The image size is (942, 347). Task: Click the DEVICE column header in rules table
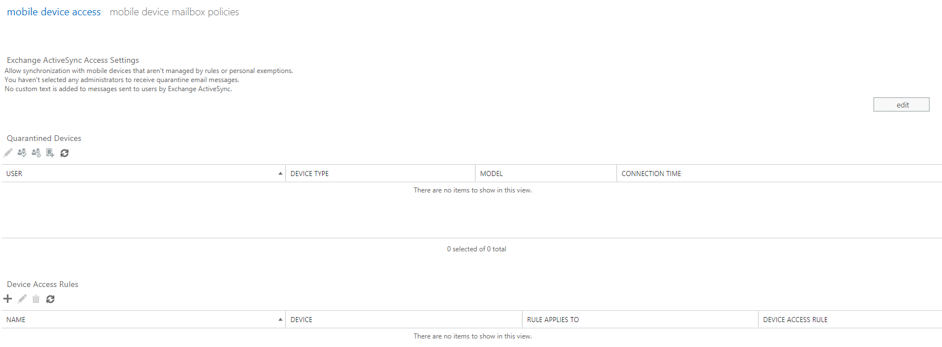click(404, 320)
